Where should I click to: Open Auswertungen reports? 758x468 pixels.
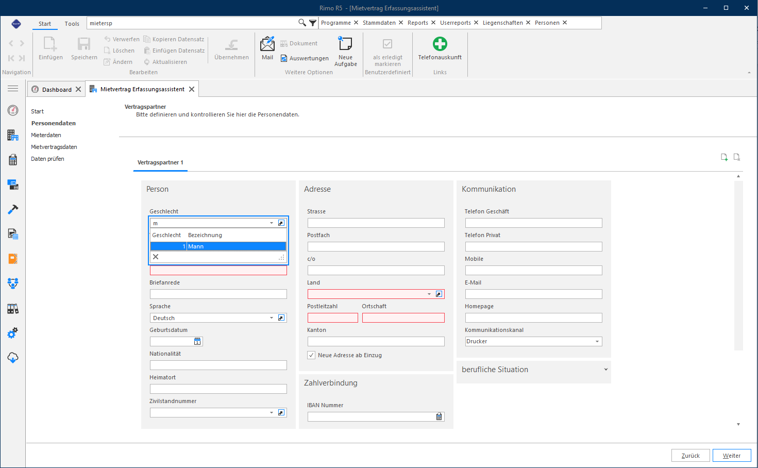tap(305, 58)
